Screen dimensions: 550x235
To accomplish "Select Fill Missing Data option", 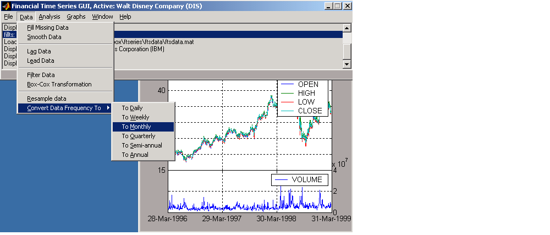I will pos(48,28).
